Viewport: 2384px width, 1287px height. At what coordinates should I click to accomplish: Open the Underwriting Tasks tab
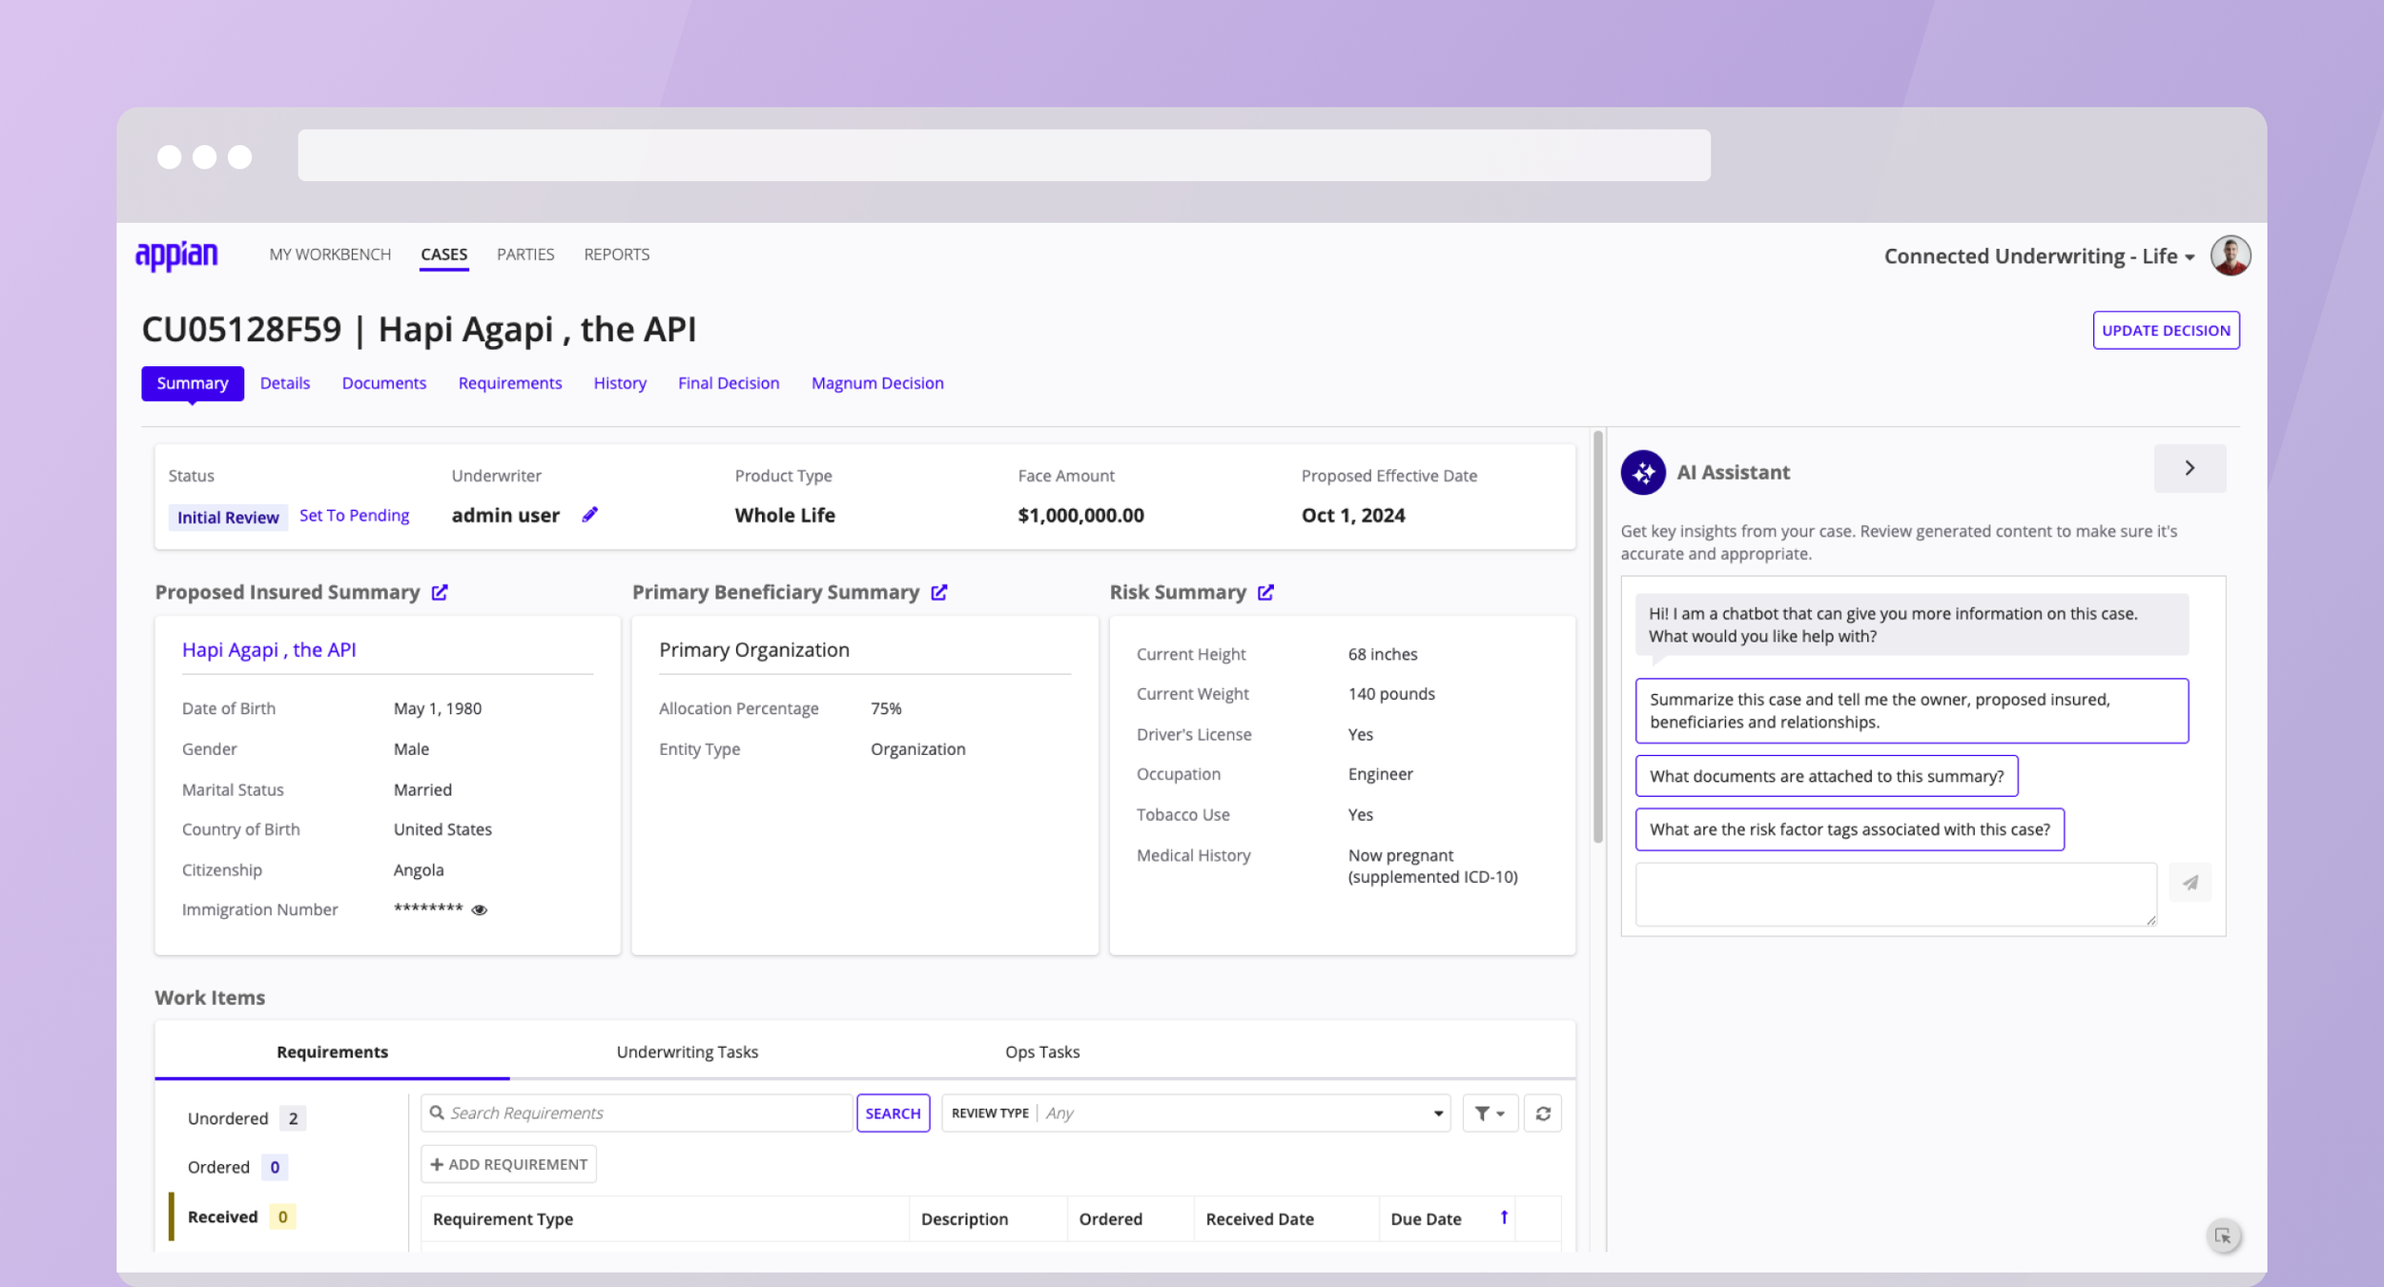click(687, 1052)
